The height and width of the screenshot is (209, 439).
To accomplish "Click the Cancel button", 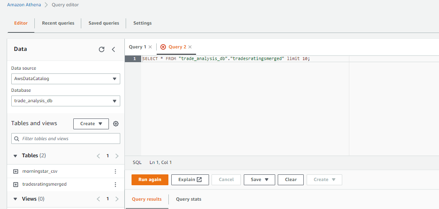I will tap(226, 180).
